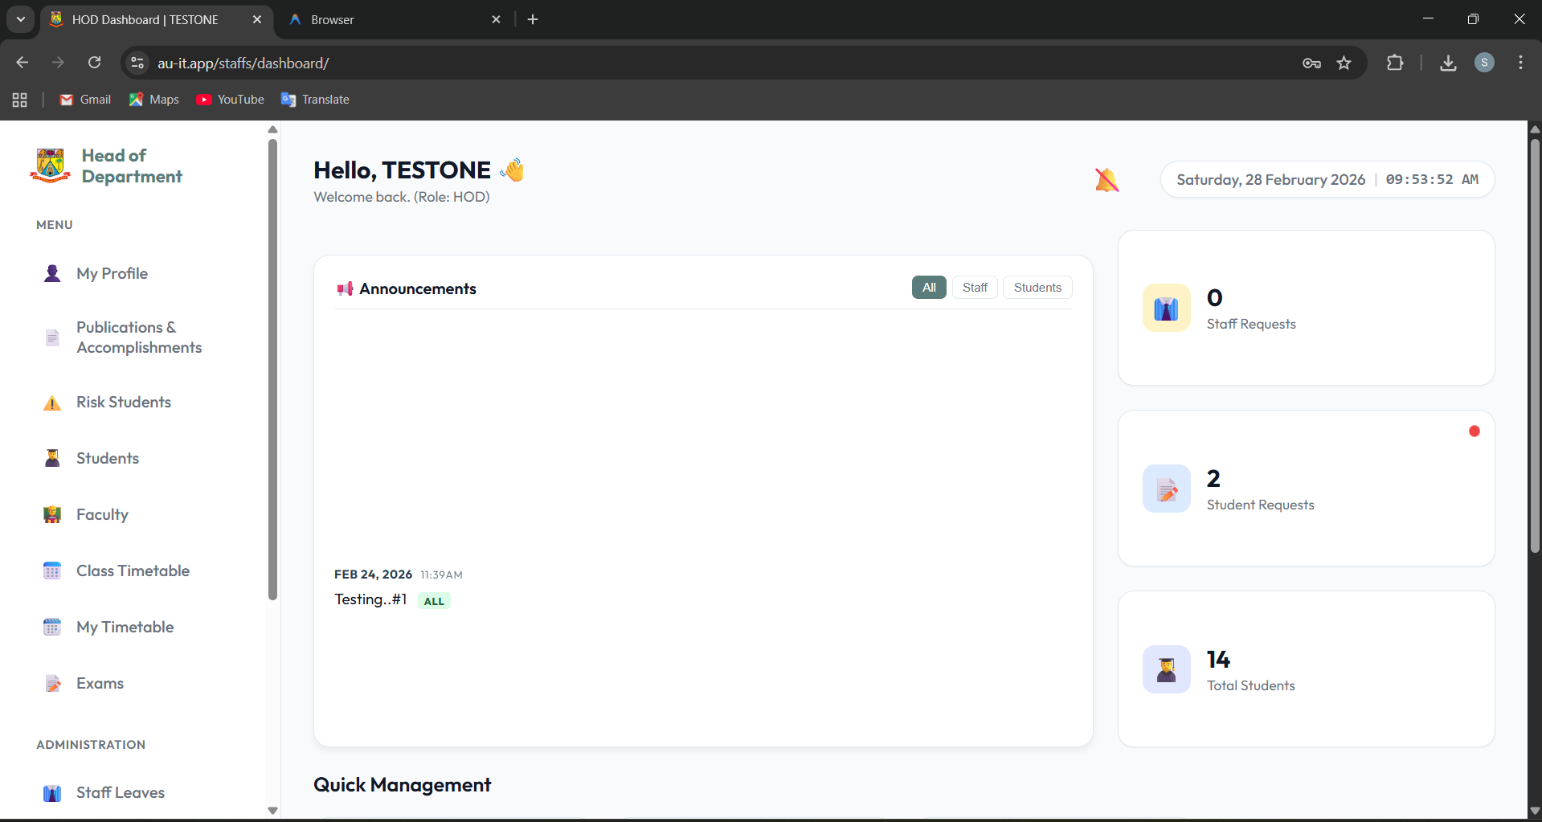Select the All announcements filter
The width and height of the screenshot is (1542, 822).
point(928,288)
